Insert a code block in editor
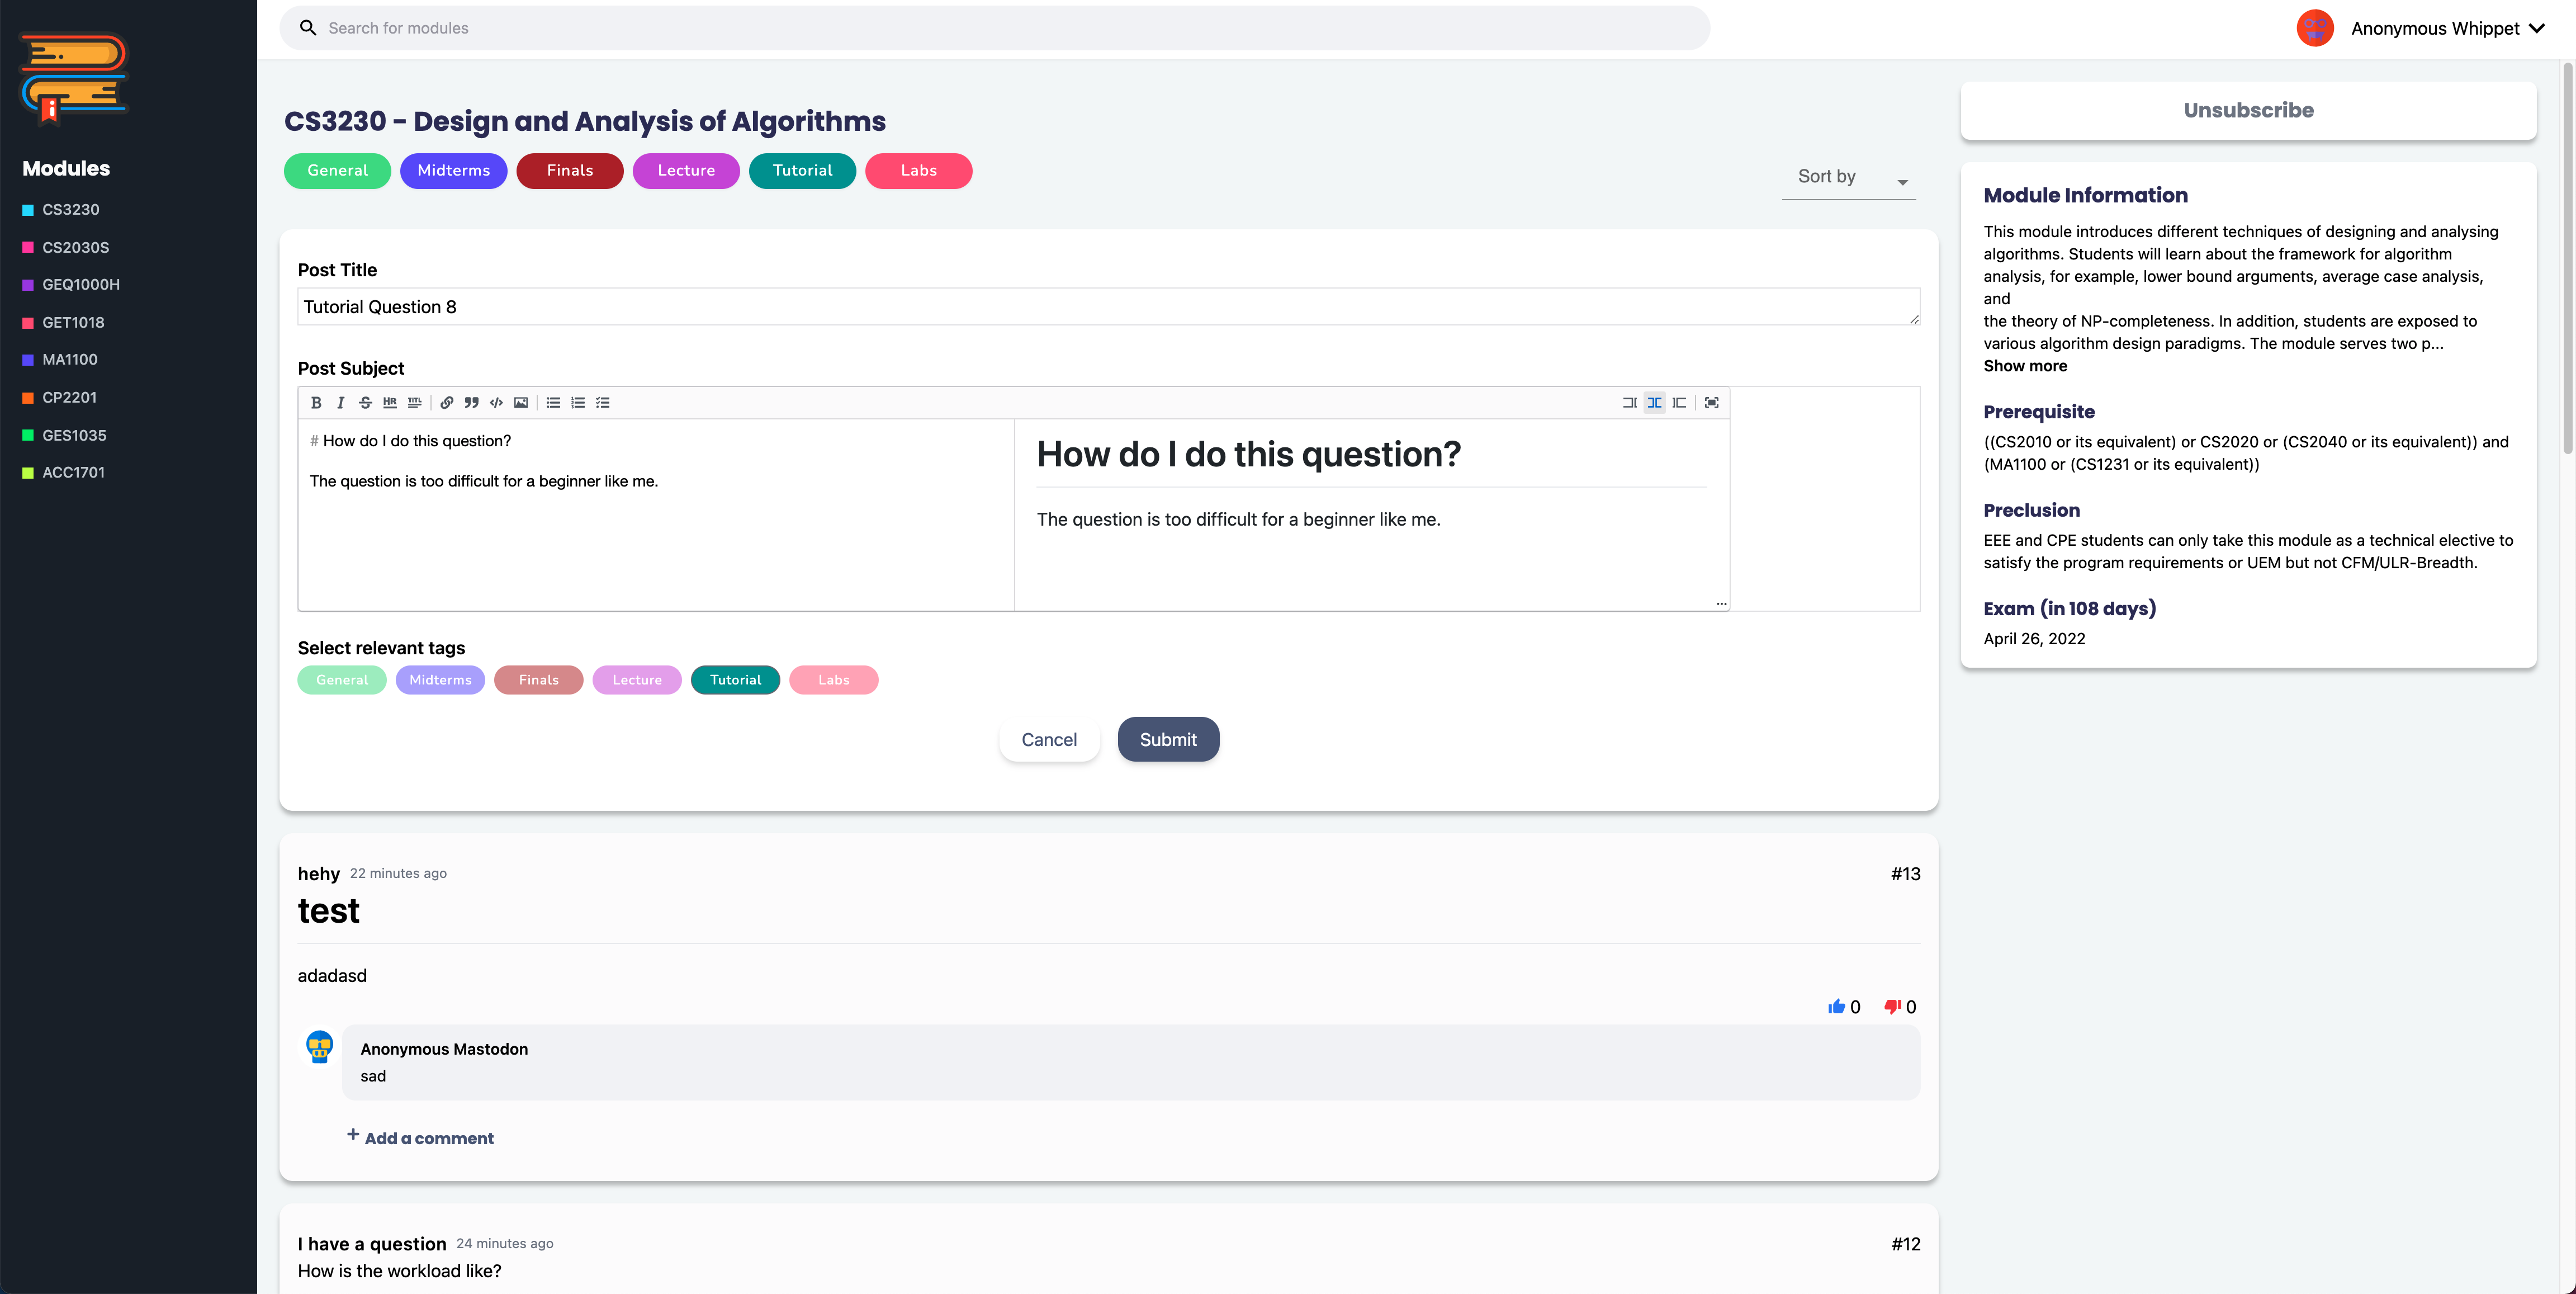2576x1294 pixels. point(496,403)
